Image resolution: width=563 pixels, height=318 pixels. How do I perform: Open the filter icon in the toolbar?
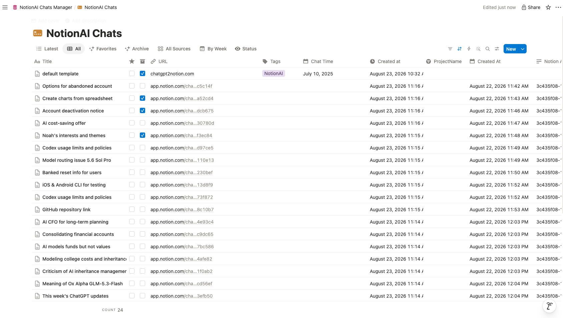pos(450,49)
